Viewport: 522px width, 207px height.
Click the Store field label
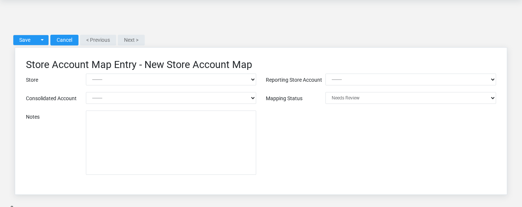coord(32,80)
